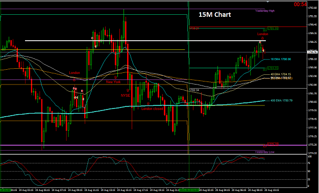Select the 400 EMA 1780.79 label

click(282, 100)
